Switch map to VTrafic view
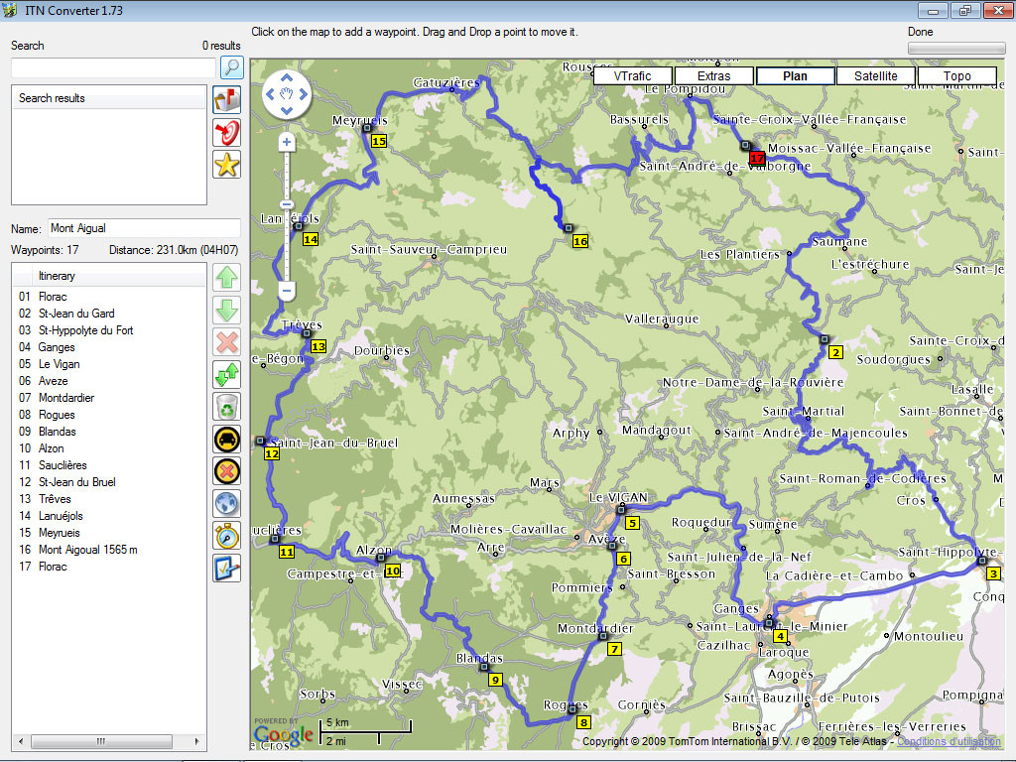The width and height of the screenshot is (1016, 762). click(632, 75)
